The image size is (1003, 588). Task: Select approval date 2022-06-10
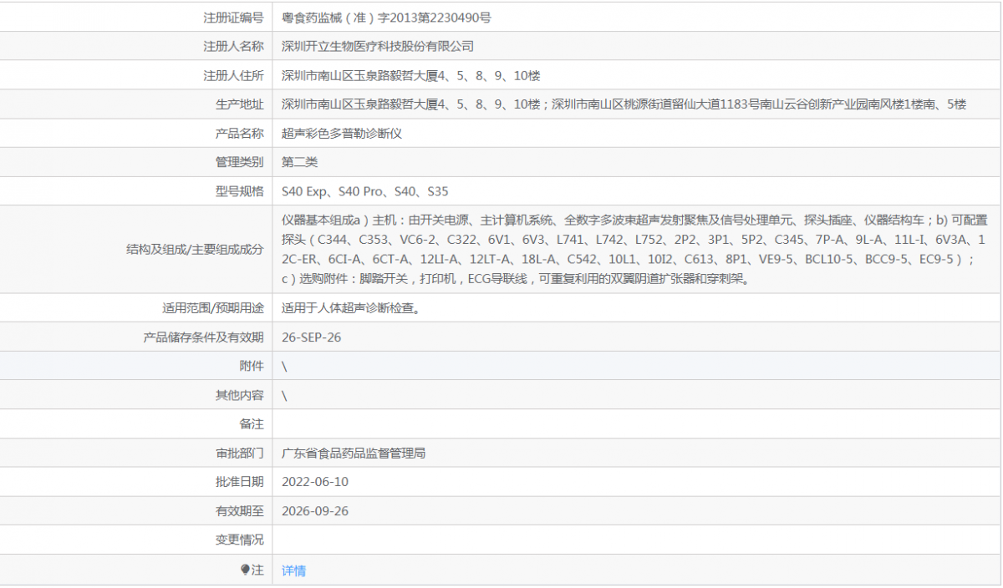tap(315, 482)
